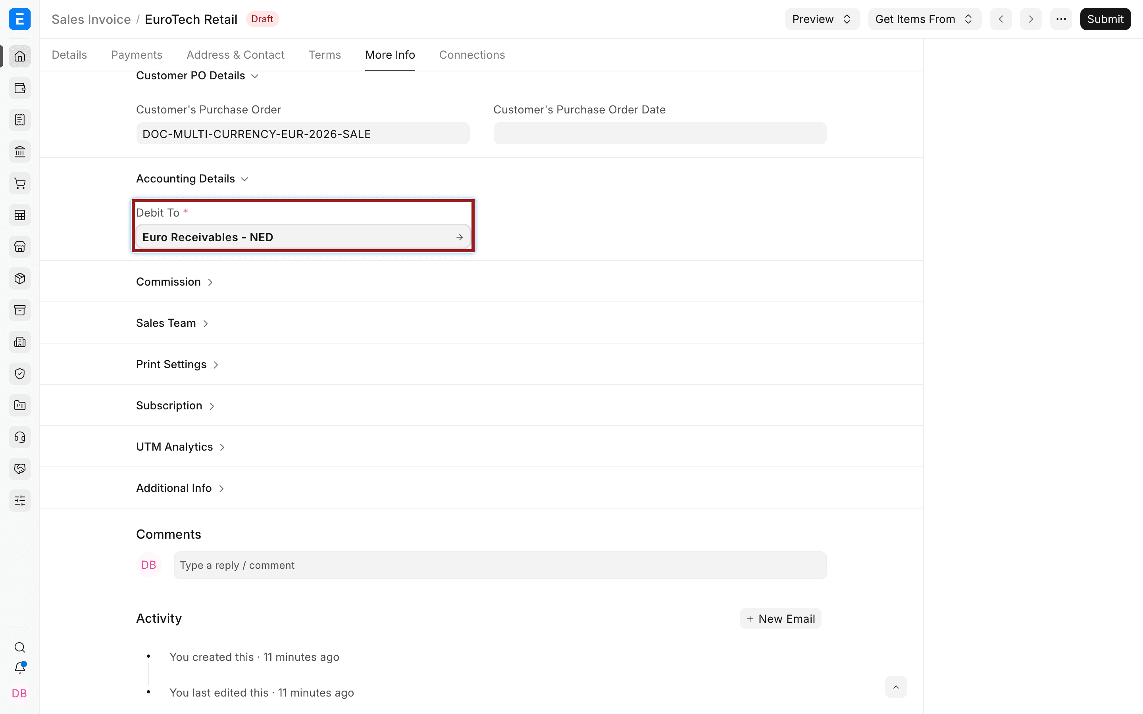Click the table grid sidebar icon

(x=20, y=215)
